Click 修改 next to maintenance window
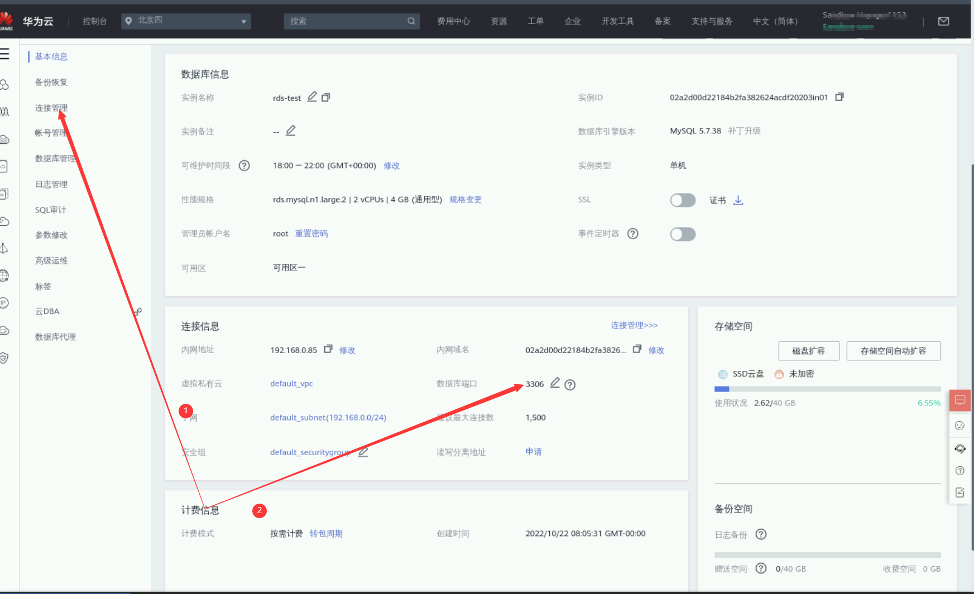This screenshot has width=974, height=594. click(391, 166)
